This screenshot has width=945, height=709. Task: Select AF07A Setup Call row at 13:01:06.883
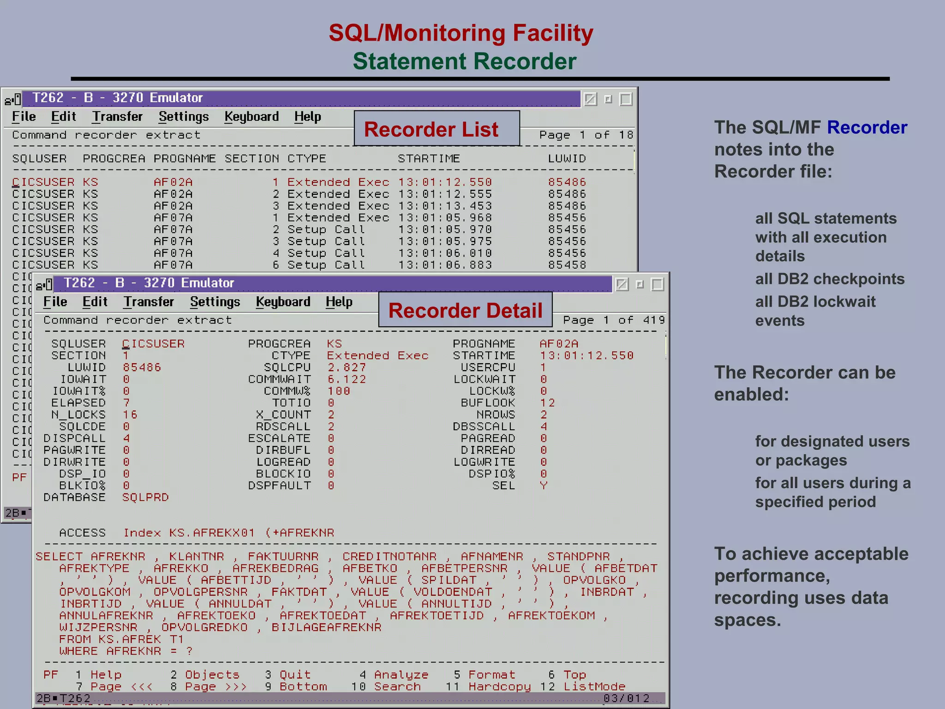pyautogui.click(x=299, y=265)
